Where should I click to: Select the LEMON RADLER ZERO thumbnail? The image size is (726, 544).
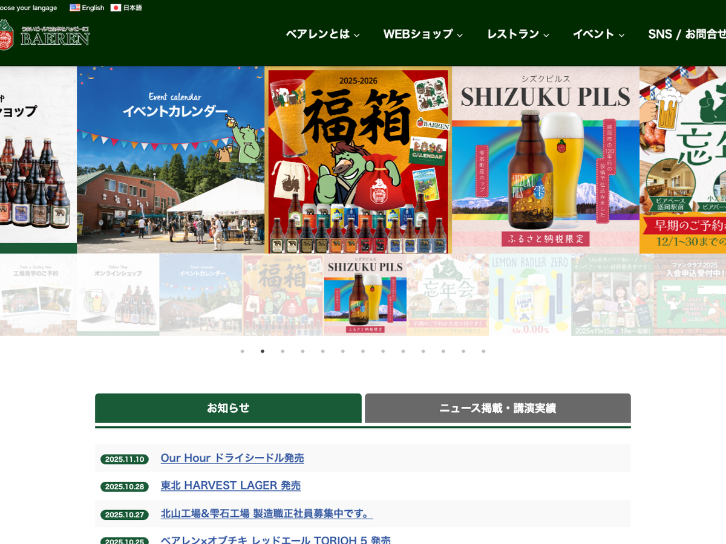[529, 295]
